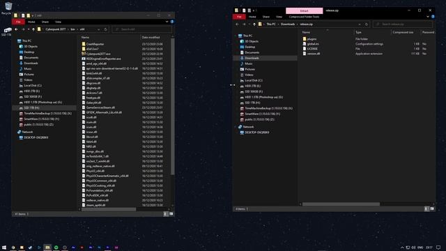Switch x64 window to details view
The width and height of the screenshot is (446, 251).
pyautogui.click(x=166, y=214)
